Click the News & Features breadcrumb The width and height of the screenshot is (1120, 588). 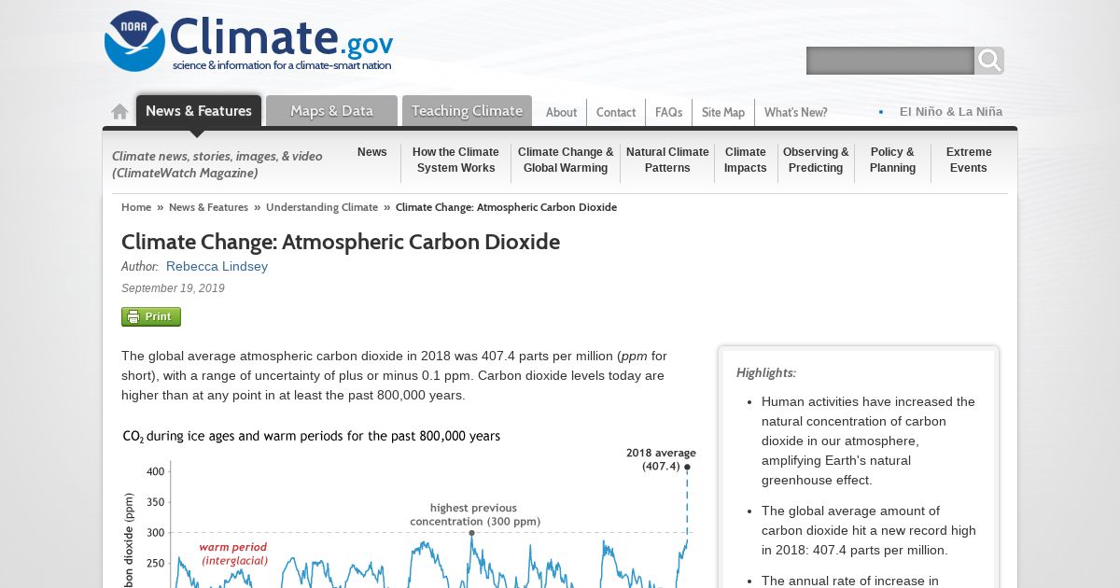pyautogui.click(x=208, y=207)
